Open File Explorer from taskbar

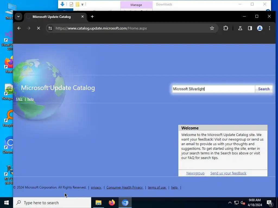pos(98,203)
